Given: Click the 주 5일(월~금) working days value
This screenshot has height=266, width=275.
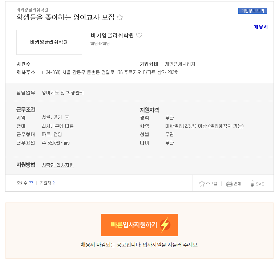Looking at the screenshot, I should click(56, 143).
